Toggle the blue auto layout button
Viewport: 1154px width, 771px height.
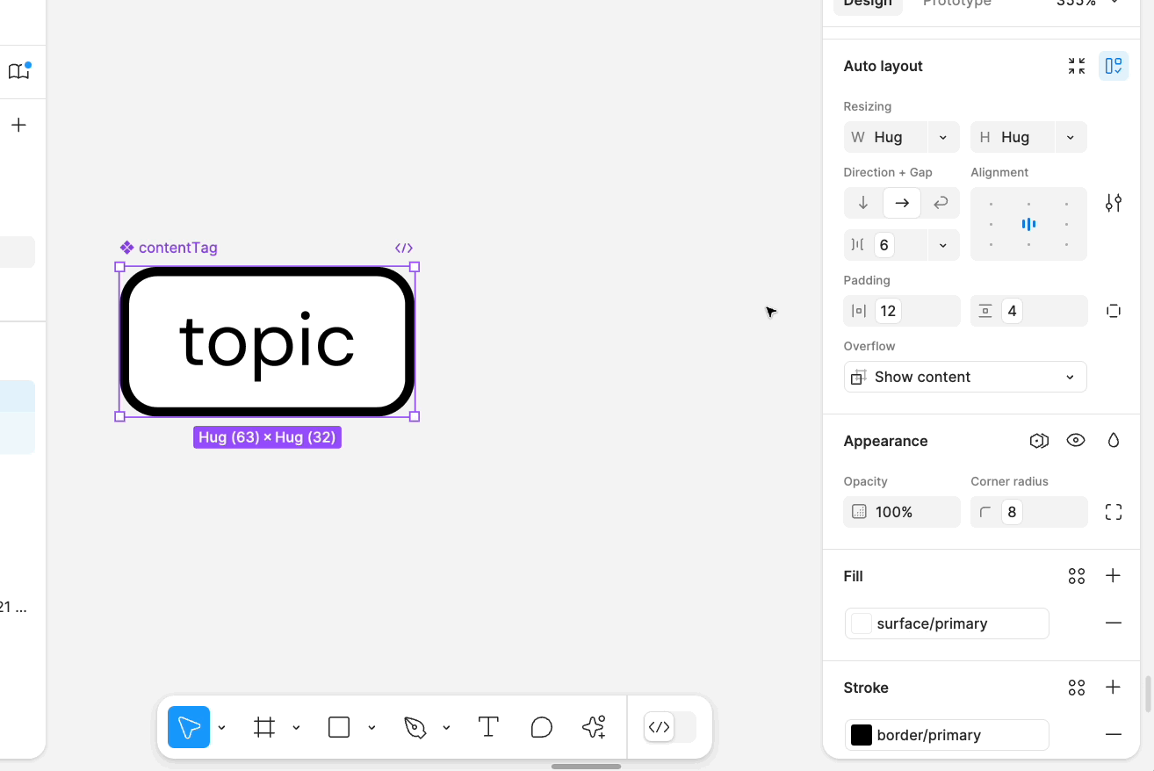click(1114, 66)
